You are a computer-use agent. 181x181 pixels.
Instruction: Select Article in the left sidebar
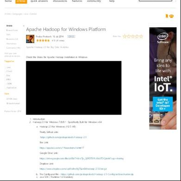point(9,26)
